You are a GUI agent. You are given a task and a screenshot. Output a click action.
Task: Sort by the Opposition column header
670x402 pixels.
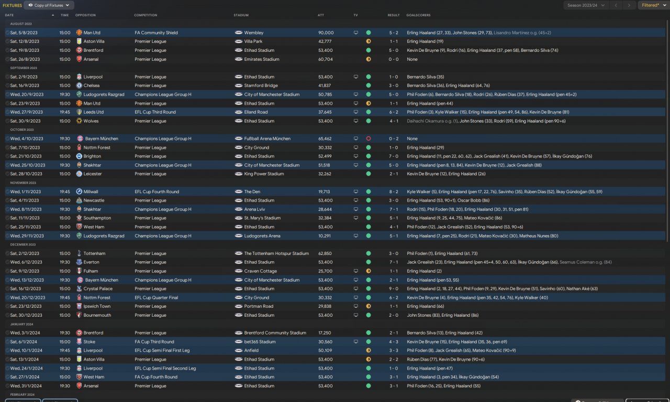[85, 15]
